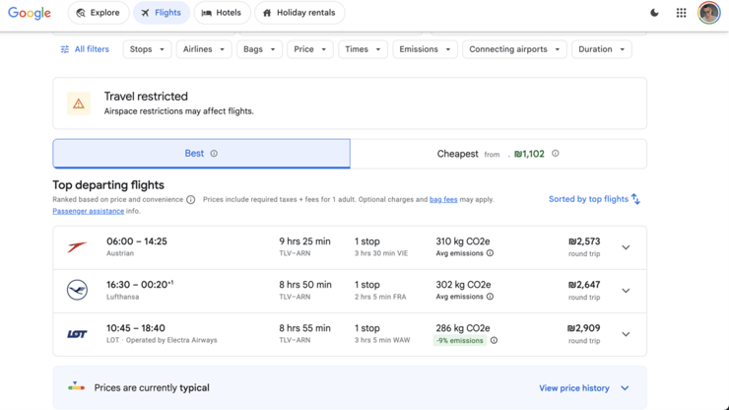The width and height of the screenshot is (729, 410).
Task: Toggle dark mode moon icon
Action: click(654, 13)
